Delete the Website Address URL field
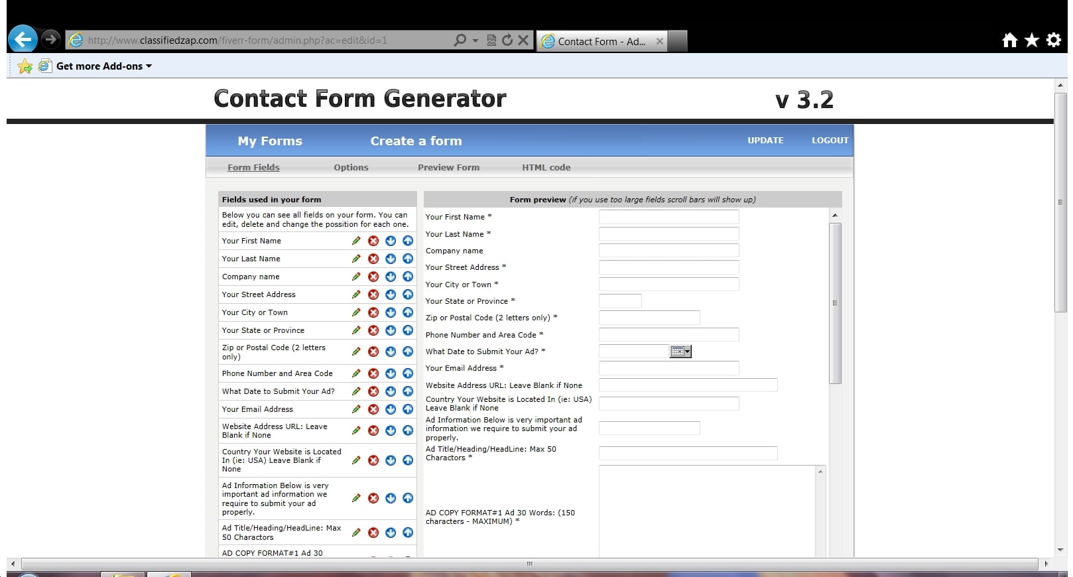This screenshot has width=1073, height=577. click(373, 430)
